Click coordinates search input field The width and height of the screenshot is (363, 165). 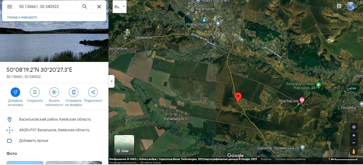coord(48,7)
